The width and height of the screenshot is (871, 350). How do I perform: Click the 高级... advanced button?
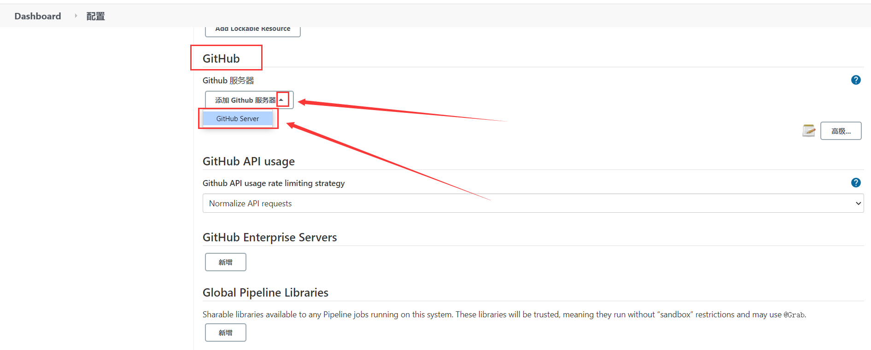tap(841, 131)
